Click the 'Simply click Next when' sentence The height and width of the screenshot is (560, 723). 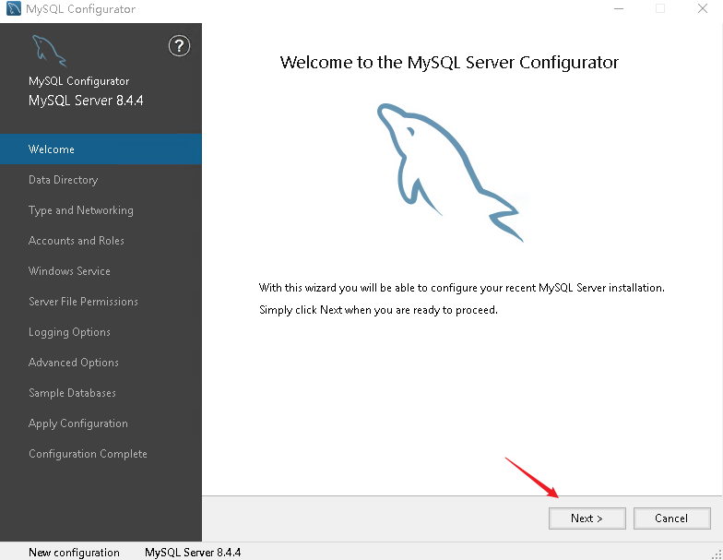(x=378, y=310)
